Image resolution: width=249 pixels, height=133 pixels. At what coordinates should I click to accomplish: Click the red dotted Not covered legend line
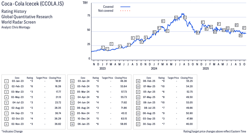point(125,11)
